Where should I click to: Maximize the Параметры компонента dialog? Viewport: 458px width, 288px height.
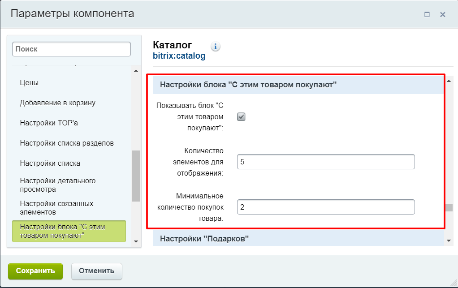(427, 14)
